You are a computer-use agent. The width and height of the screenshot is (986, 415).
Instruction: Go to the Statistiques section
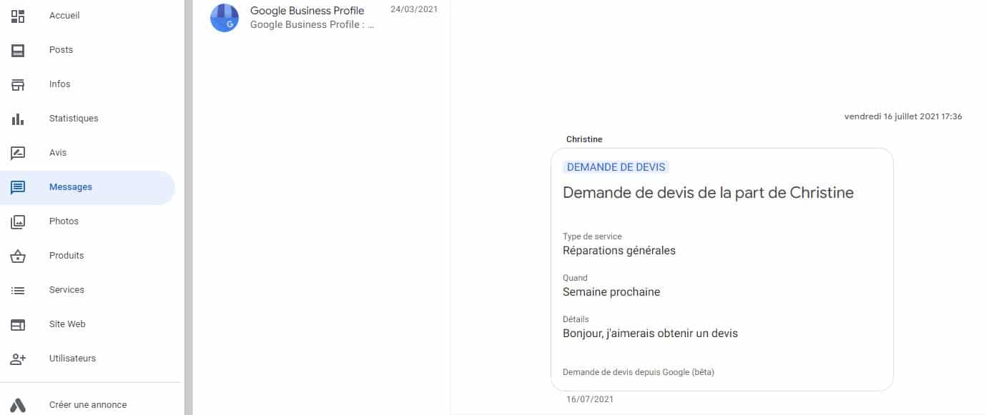[74, 119]
